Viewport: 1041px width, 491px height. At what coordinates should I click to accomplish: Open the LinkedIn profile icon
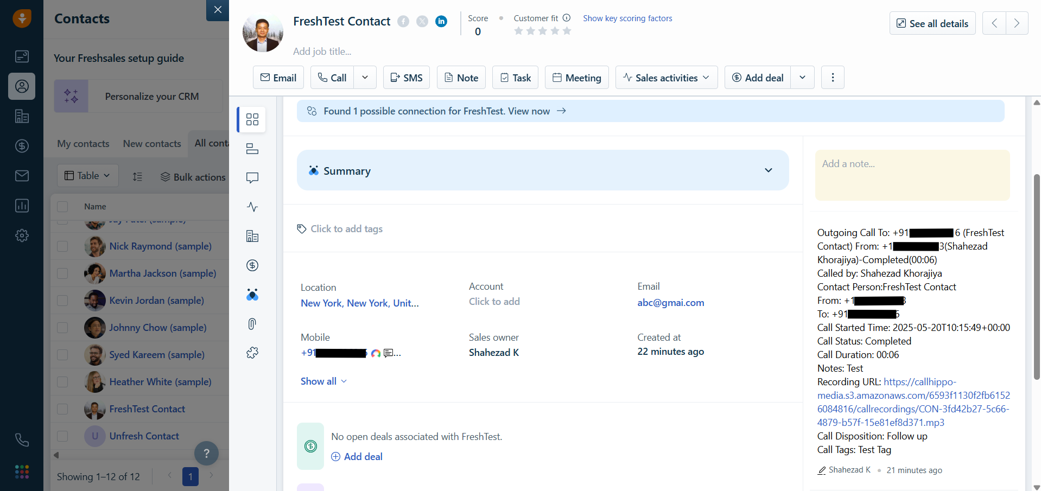click(442, 21)
